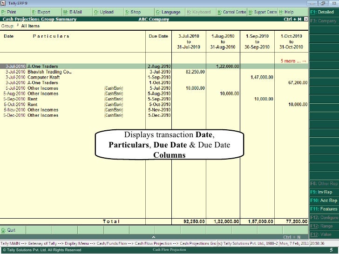Select Other Incomes row dated 5-Nov-2010
This screenshot has height=254, width=339.
pyautogui.click(x=154, y=110)
